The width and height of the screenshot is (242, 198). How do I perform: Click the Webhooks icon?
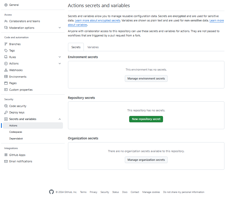6,70
